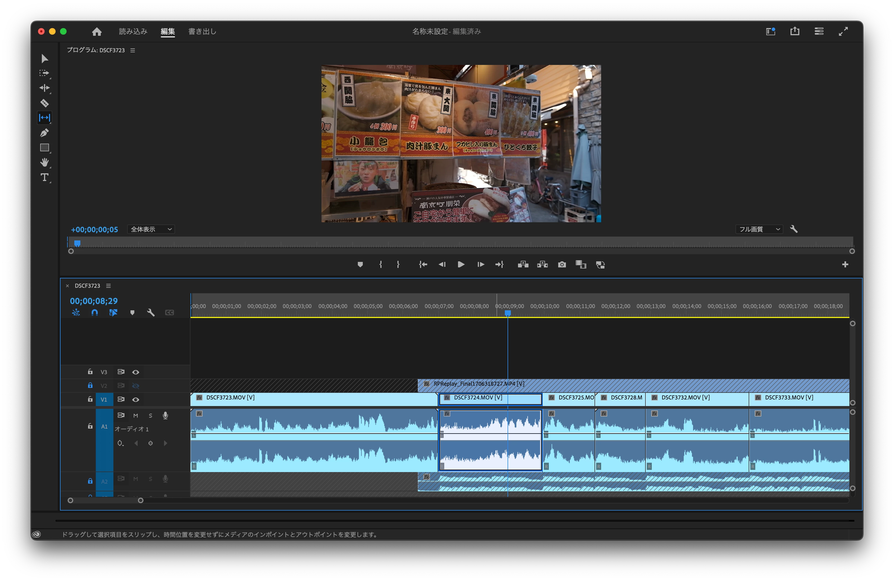
Task: Click the Export Frame camera icon
Action: pos(562,265)
